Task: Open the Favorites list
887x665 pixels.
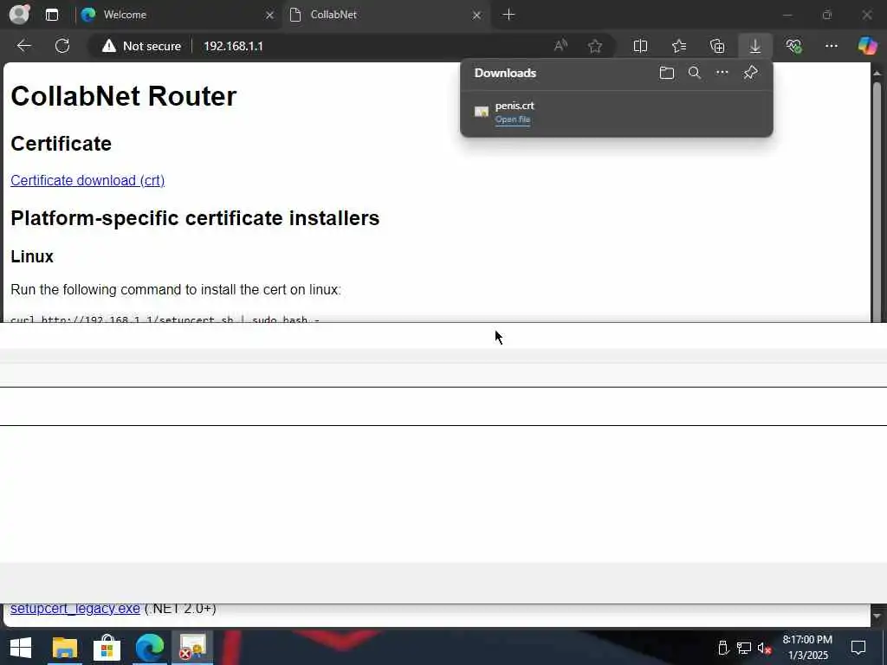Action: (679, 46)
